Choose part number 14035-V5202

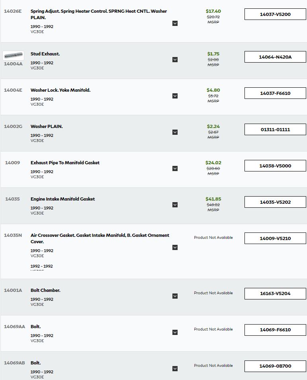(x=275, y=202)
